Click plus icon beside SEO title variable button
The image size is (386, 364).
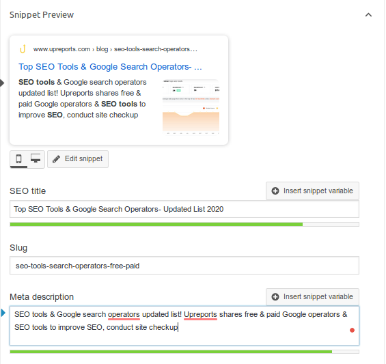[275, 191]
